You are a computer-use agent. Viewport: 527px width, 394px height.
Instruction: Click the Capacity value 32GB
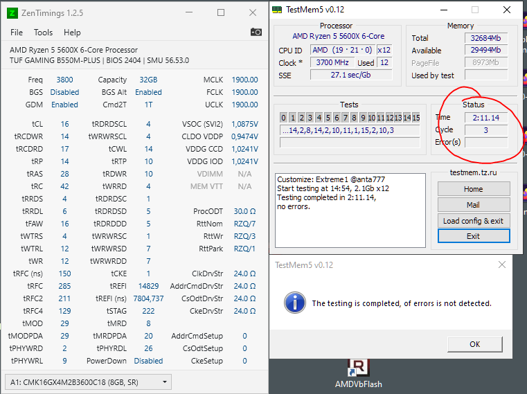(x=148, y=80)
